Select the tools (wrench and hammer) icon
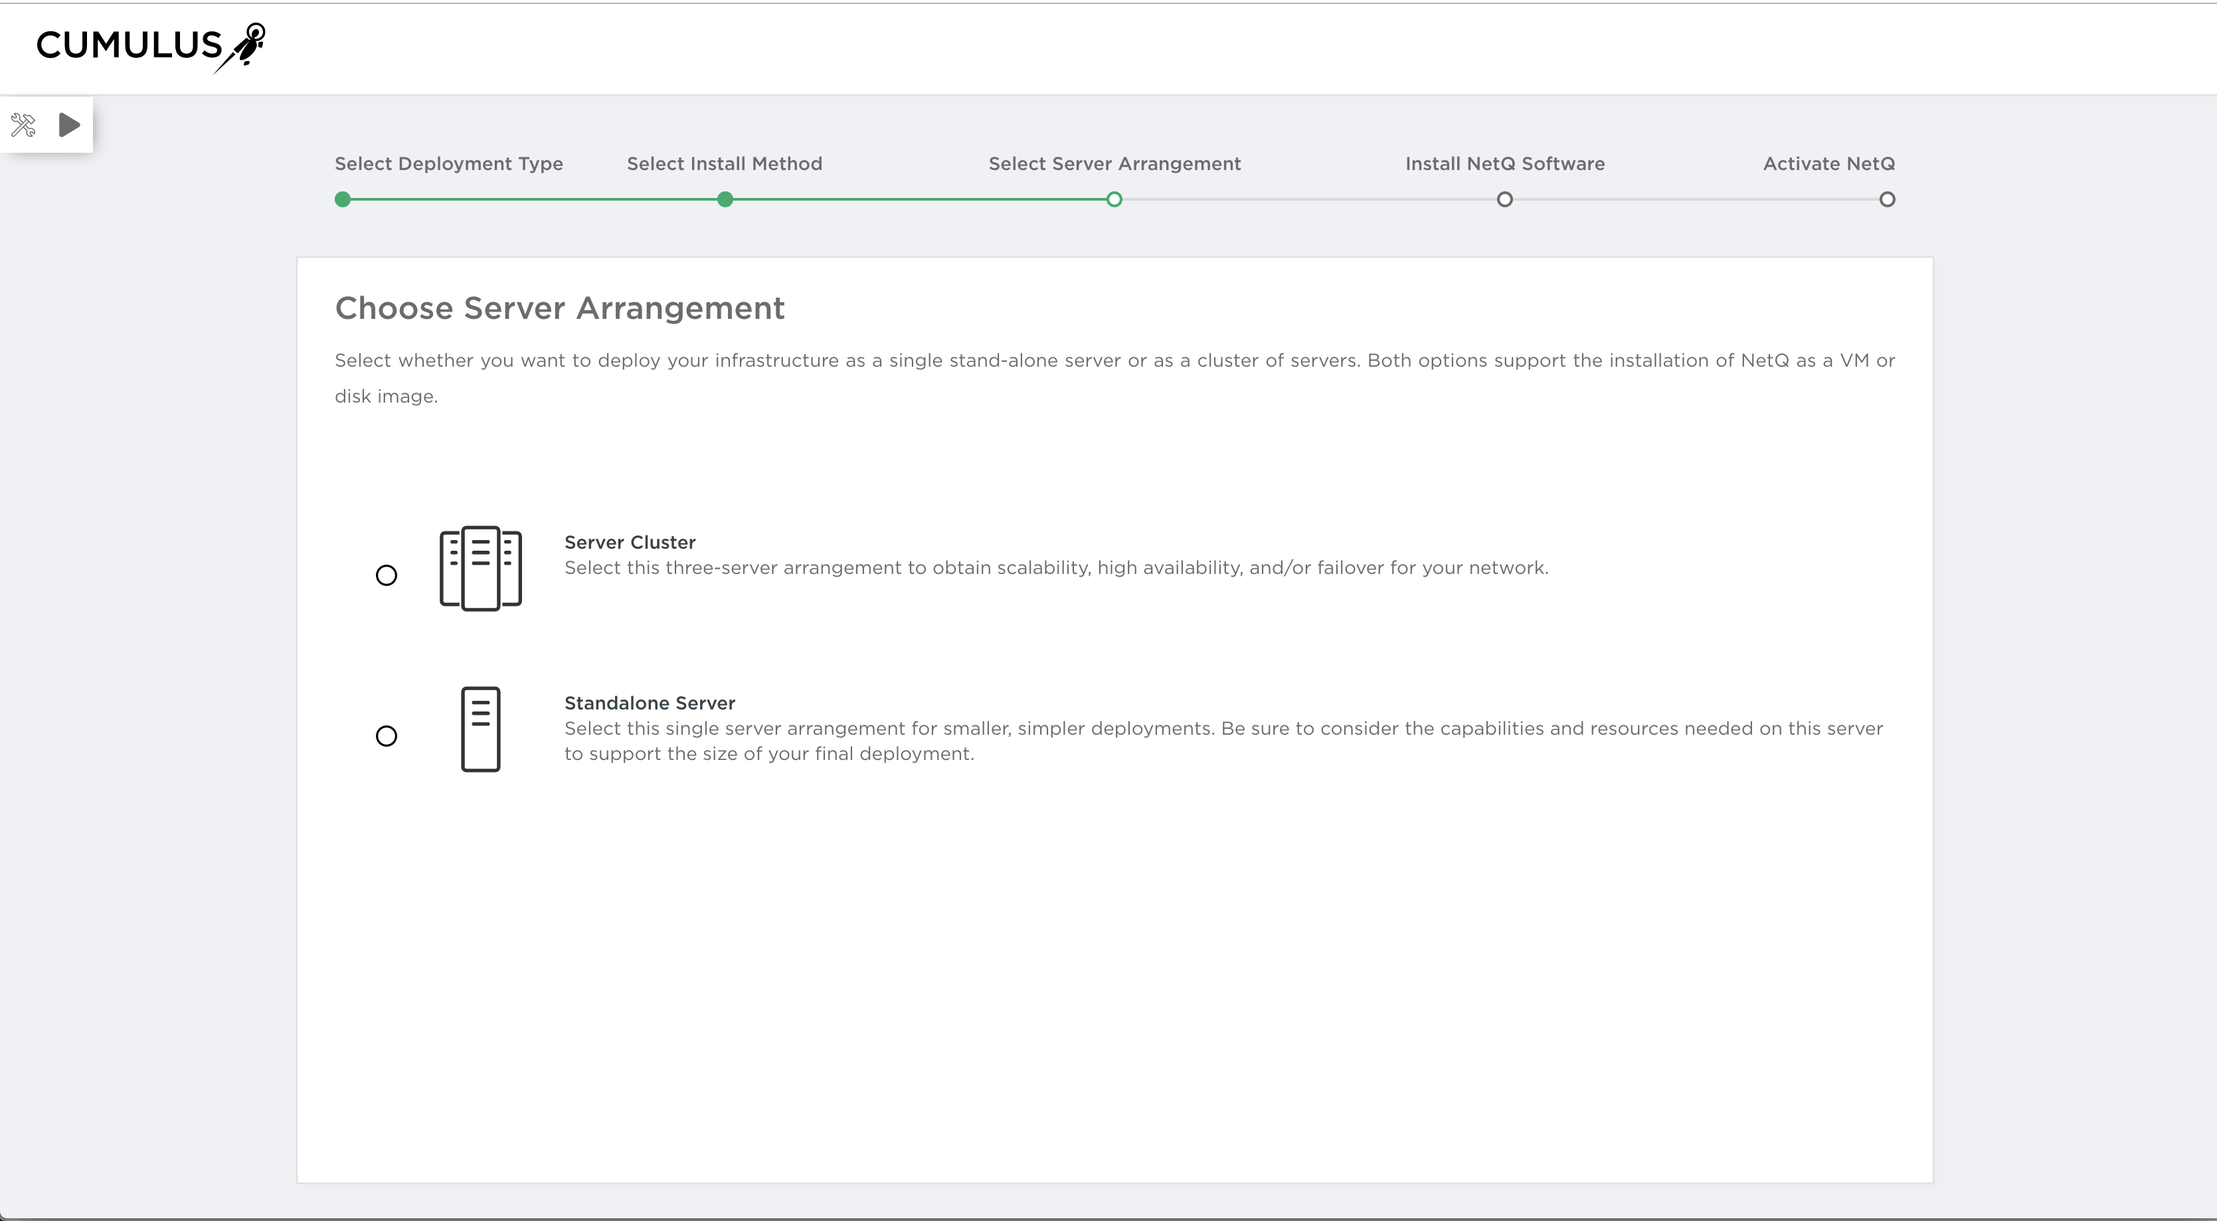Image resolution: width=2217 pixels, height=1221 pixels. click(23, 125)
